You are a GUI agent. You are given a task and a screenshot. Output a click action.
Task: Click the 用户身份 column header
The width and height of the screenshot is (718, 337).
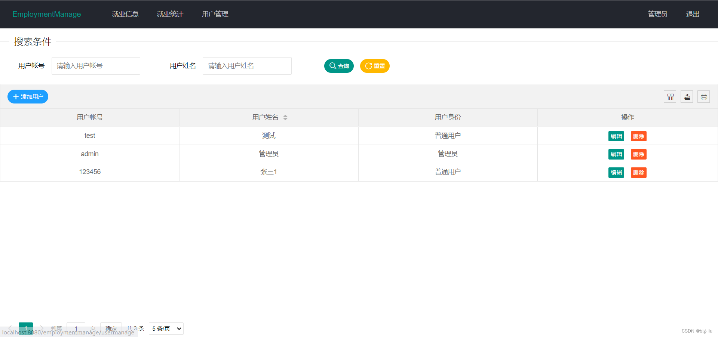tap(448, 117)
